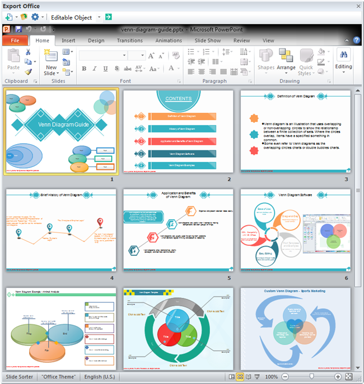
Task: Click the Grow Font icon
Action: [151, 56]
